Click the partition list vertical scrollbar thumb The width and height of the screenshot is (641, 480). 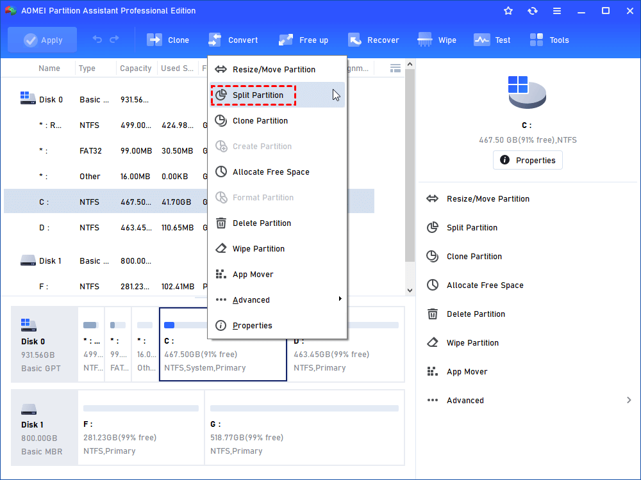pos(410,165)
